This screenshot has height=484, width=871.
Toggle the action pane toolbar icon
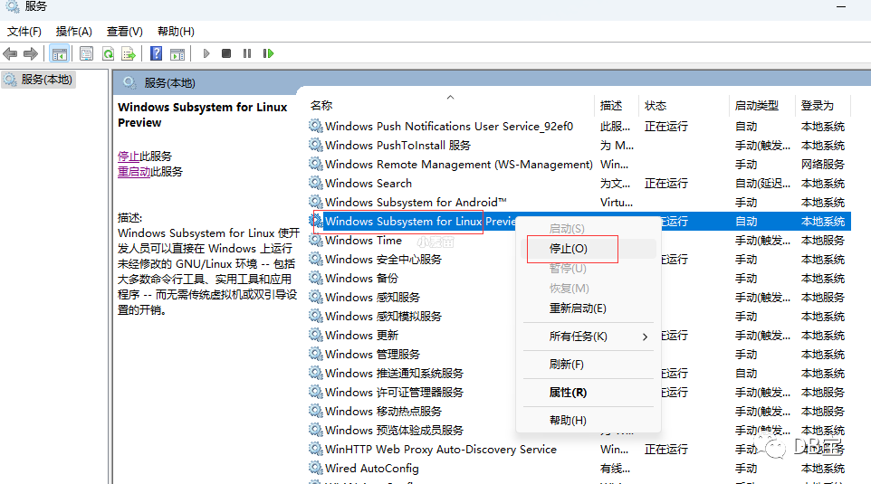point(177,54)
